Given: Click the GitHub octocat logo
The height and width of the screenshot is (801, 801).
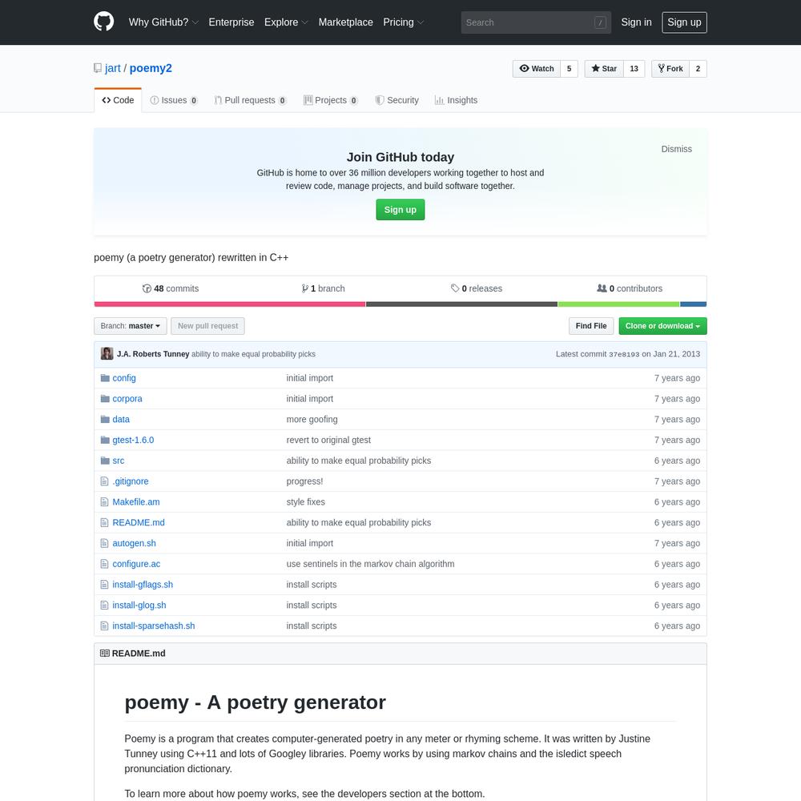Looking at the screenshot, I should point(103,22).
